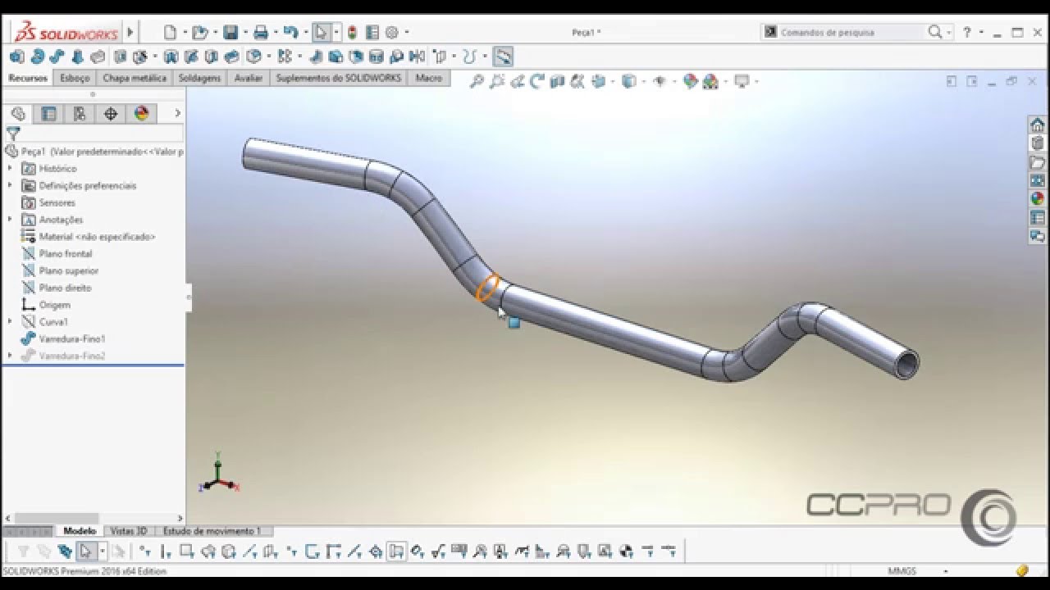Undo the last action
This screenshot has height=590, width=1050.
pyautogui.click(x=290, y=33)
